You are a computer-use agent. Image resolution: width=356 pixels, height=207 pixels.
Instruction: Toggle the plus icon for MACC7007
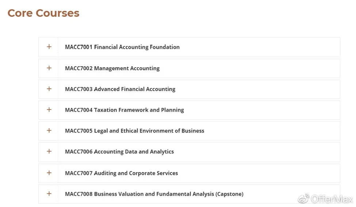[49, 173]
